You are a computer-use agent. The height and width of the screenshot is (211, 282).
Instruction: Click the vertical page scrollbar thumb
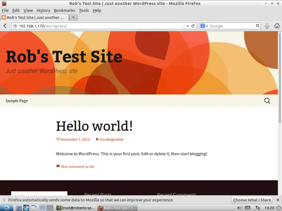pos(280,78)
